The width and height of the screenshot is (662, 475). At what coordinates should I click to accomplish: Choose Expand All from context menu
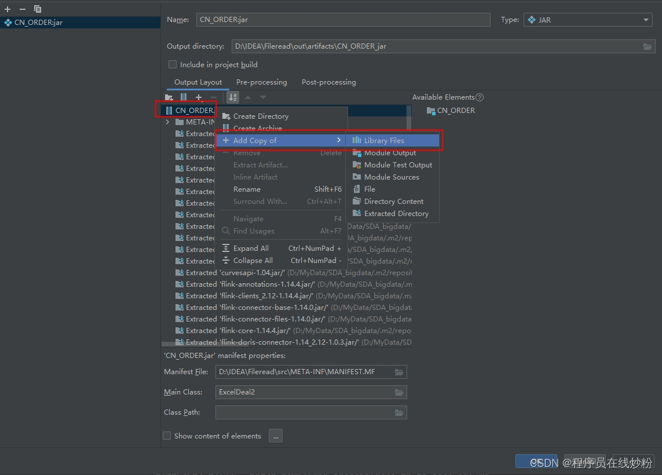point(281,249)
